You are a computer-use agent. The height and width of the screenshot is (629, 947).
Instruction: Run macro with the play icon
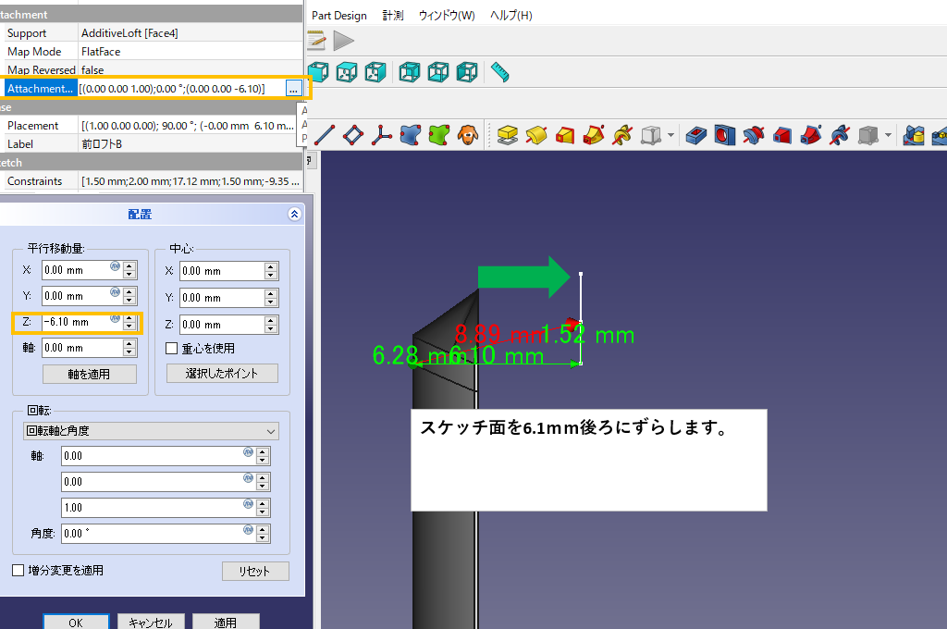343,40
